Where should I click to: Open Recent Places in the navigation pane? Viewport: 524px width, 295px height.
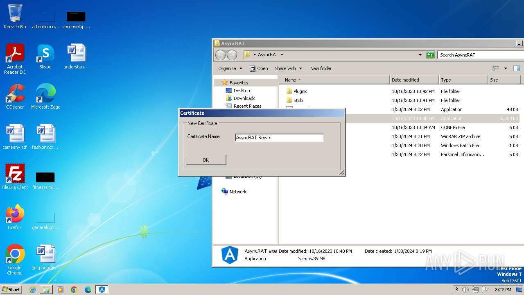[247, 106]
